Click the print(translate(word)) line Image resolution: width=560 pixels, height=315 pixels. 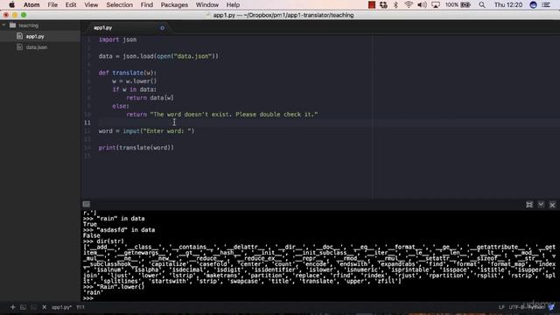[x=136, y=148]
